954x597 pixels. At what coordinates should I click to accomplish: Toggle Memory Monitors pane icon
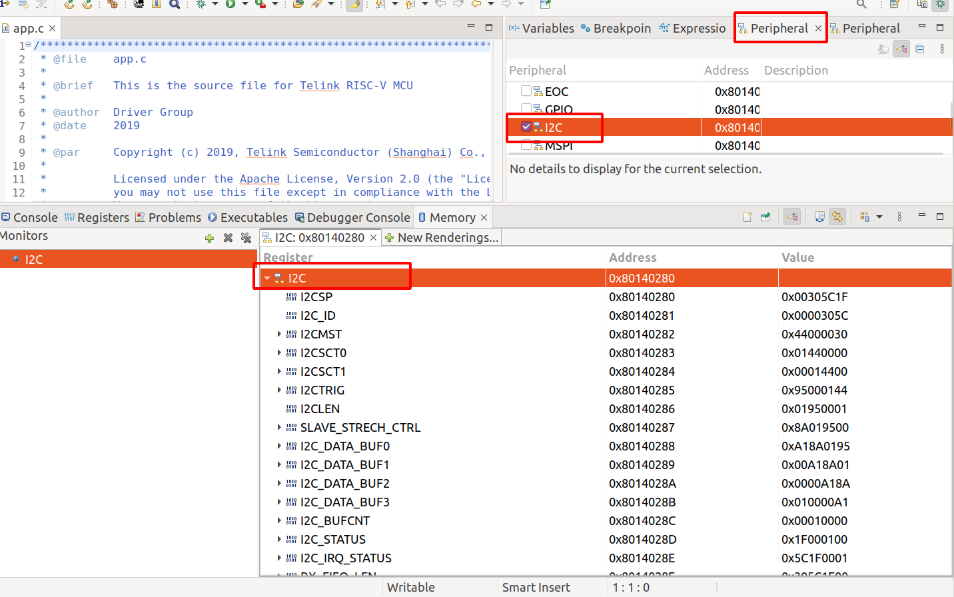click(x=792, y=217)
